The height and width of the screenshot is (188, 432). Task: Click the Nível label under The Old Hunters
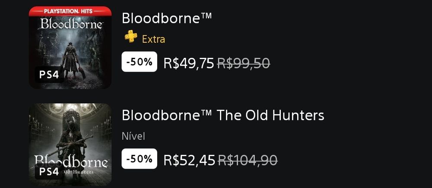click(133, 137)
